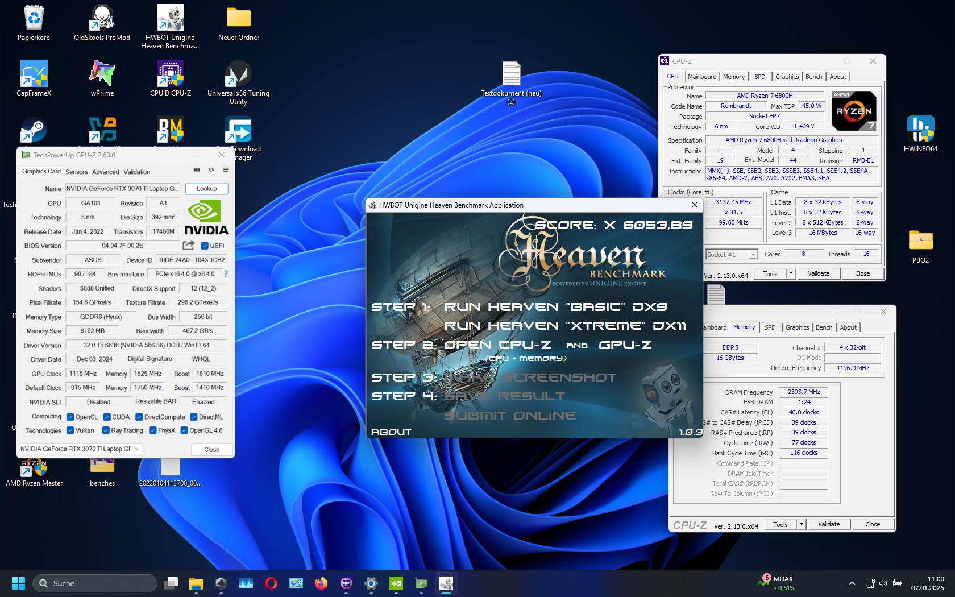Click Run Heaven "Basic" DX9 in HWBOT

(x=555, y=307)
